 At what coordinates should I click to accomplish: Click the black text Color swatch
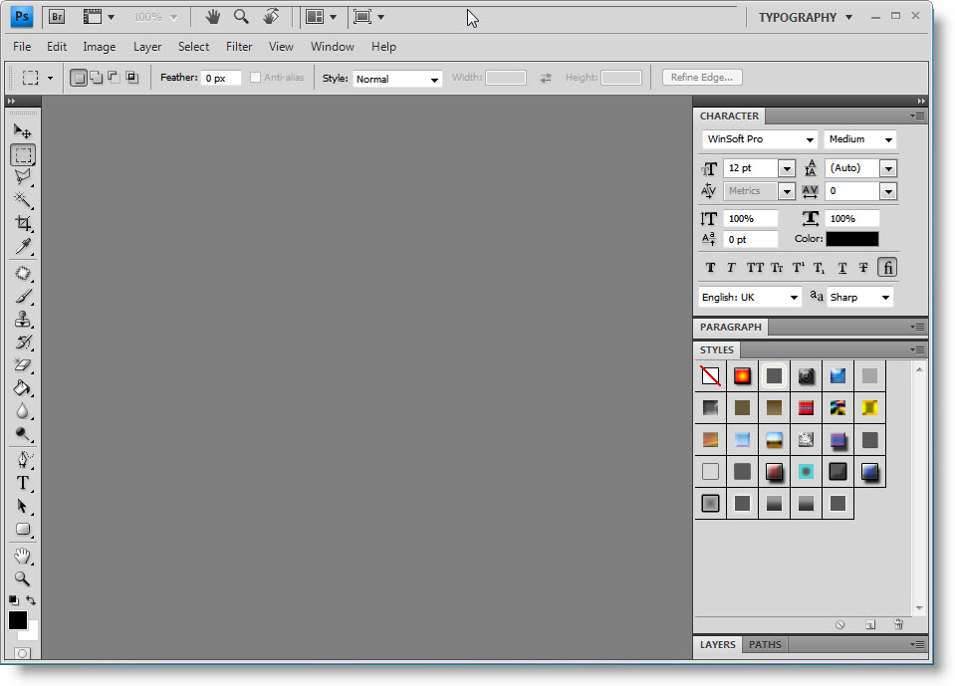point(851,239)
